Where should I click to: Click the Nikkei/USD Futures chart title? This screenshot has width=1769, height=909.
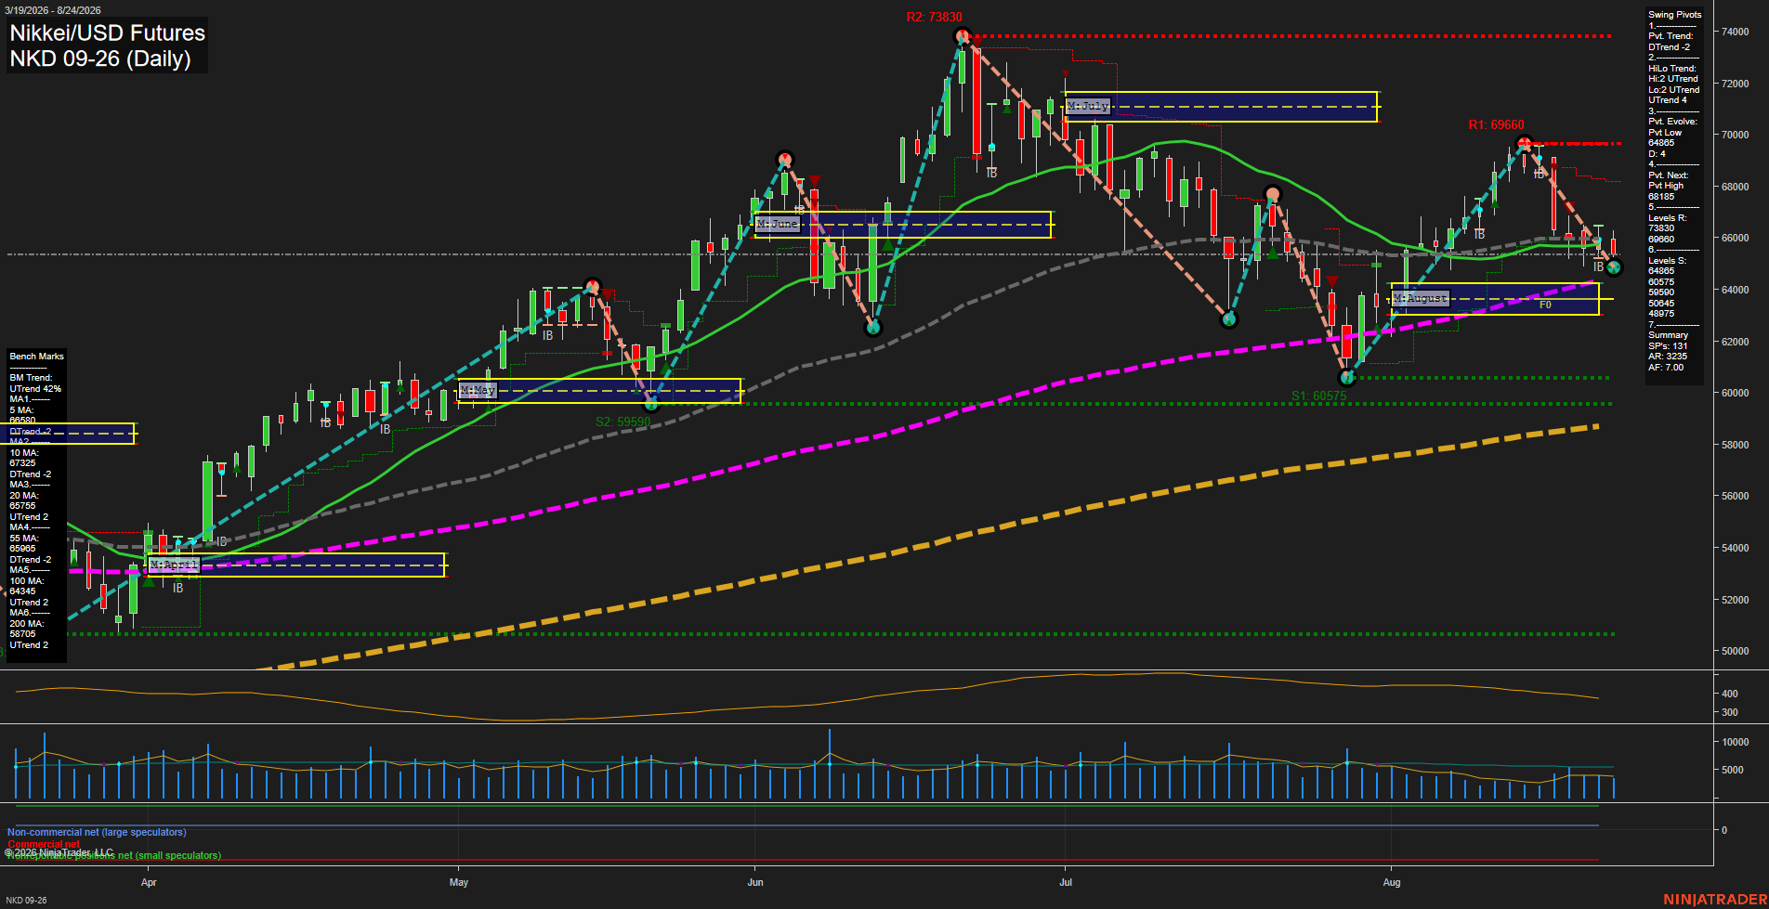pos(107,33)
